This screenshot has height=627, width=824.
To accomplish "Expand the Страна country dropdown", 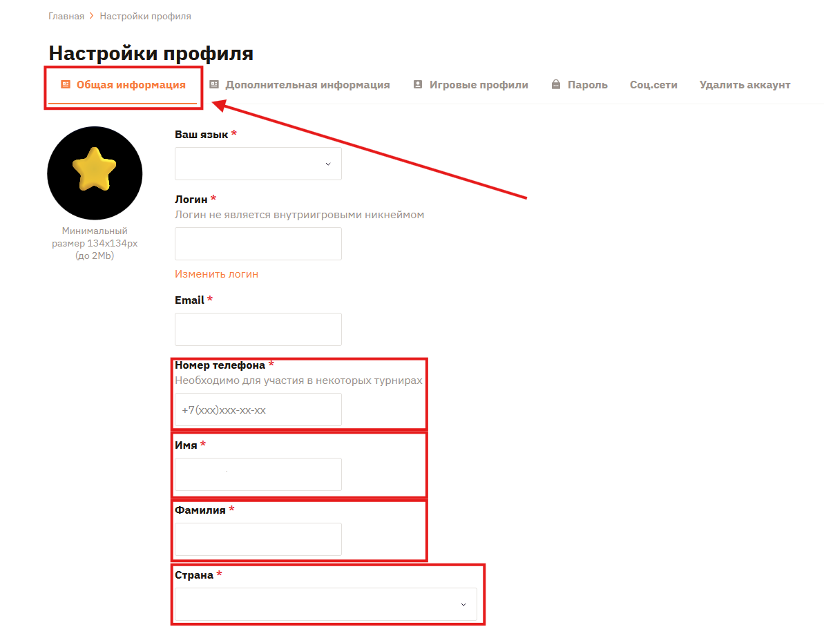I will click(326, 604).
